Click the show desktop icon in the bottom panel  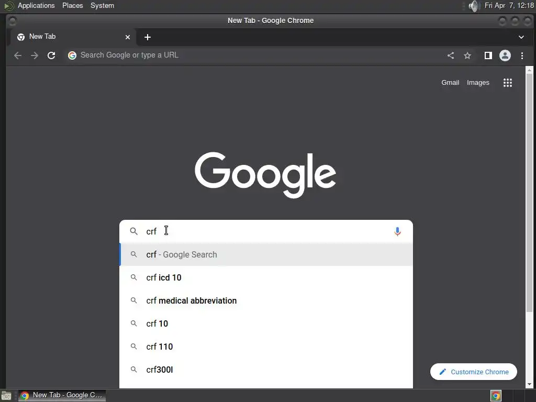[x=6, y=396]
